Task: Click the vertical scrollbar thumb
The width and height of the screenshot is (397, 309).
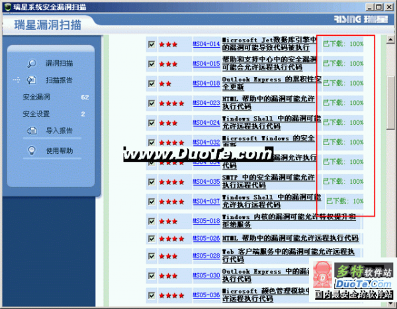Action: click(x=390, y=103)
